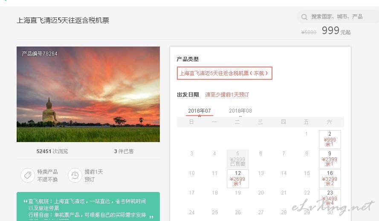Switch to the 2016年07 month tab
379x221 pixels.
[200, 111]
